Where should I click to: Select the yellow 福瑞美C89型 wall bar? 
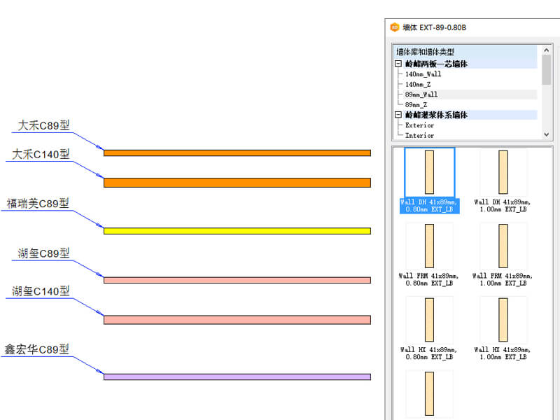237,231
